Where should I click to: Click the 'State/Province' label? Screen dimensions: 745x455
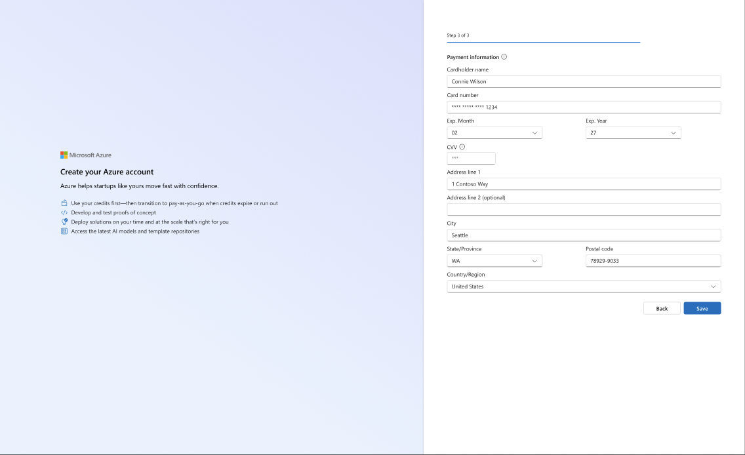(x=464, y=249)
